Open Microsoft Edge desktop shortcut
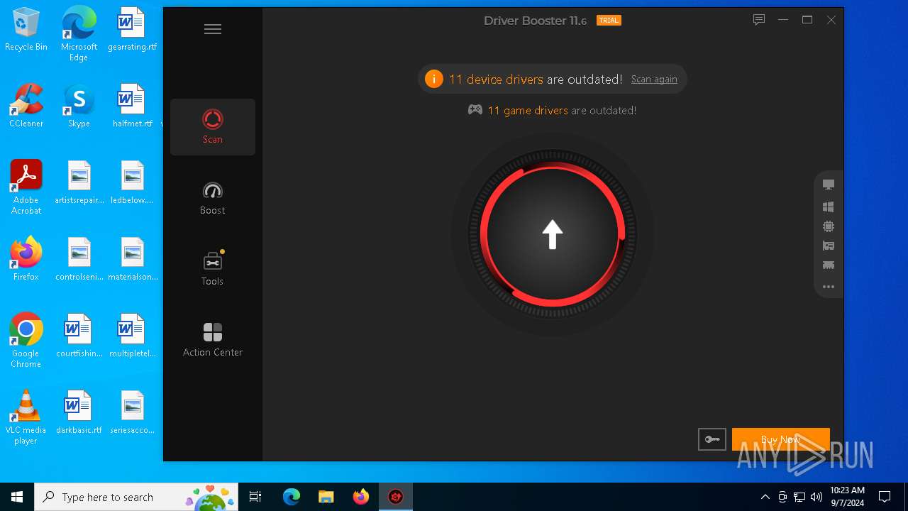Image resolution: width=908 pixels, height=511 pixels. coord(79,34)
